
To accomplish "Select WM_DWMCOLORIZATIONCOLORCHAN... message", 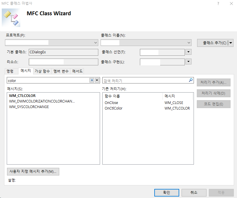I will [42, 101].
